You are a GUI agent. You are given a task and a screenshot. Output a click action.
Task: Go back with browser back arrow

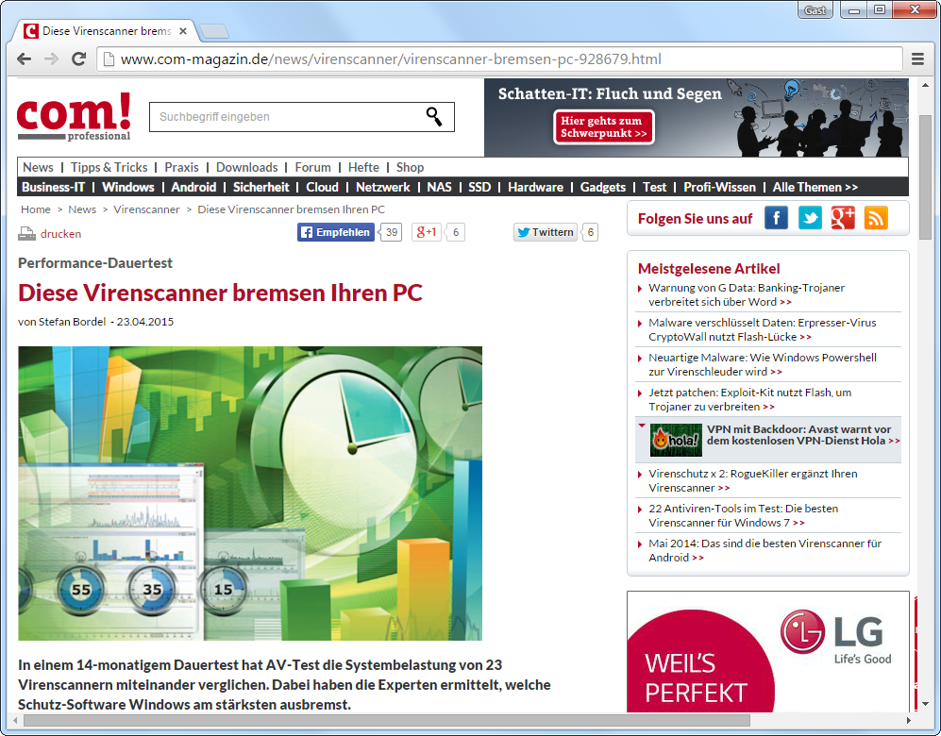[x=24, y=59]
